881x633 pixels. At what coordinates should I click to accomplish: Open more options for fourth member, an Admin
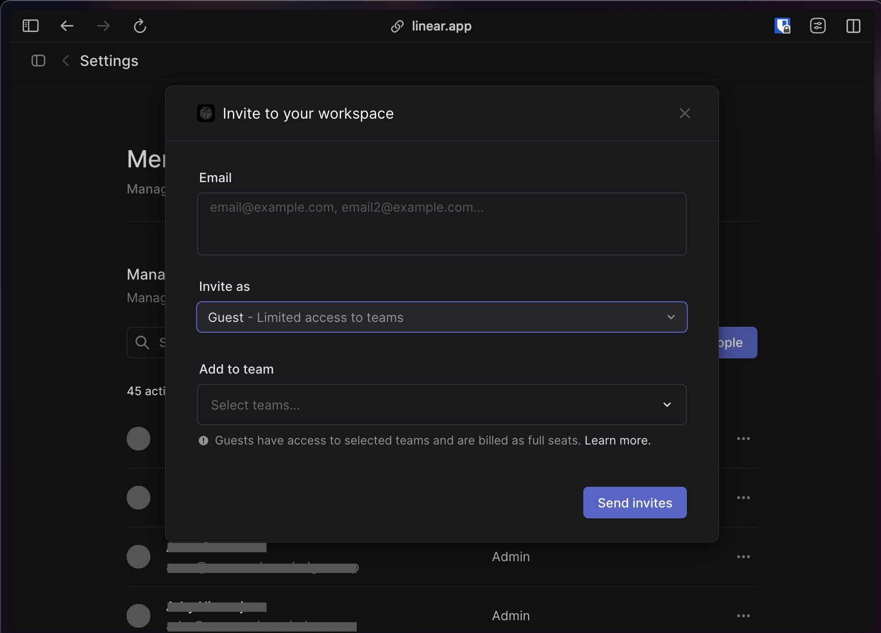(x=744, y=616)
